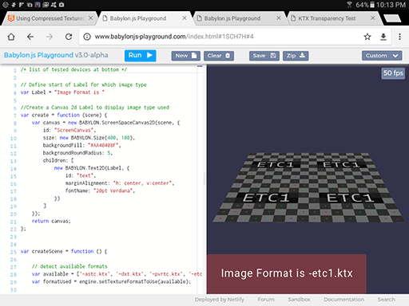The height and width of the screenshot is (306, 409).
Task: Click the Save button
Action: point(264,56)
